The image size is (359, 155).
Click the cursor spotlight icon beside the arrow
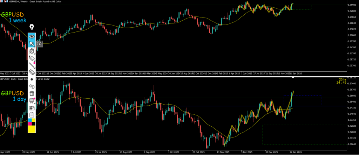point(40,44)
